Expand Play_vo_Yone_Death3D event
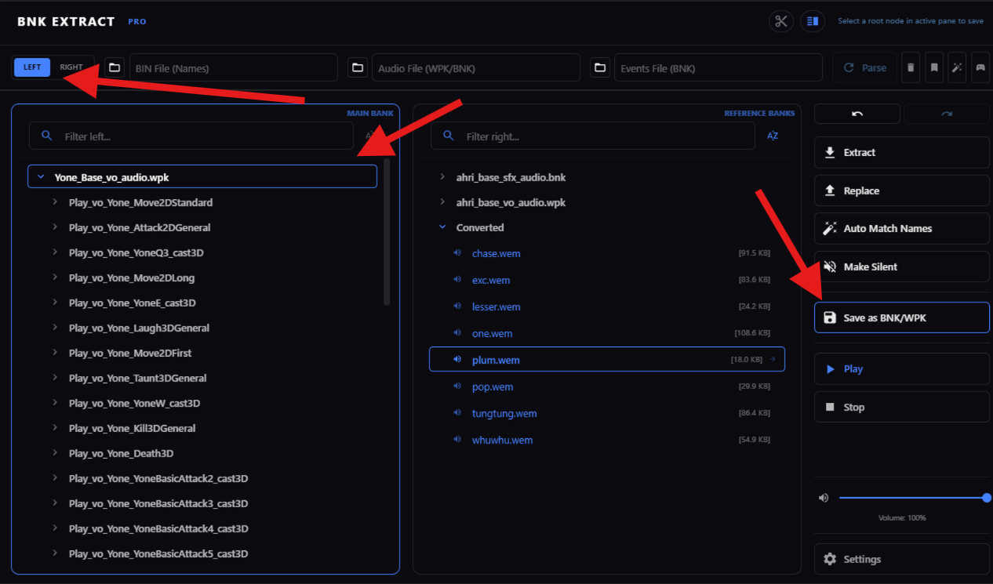Image resolution: width=993 pixels, height=584 pixels. 55,453
